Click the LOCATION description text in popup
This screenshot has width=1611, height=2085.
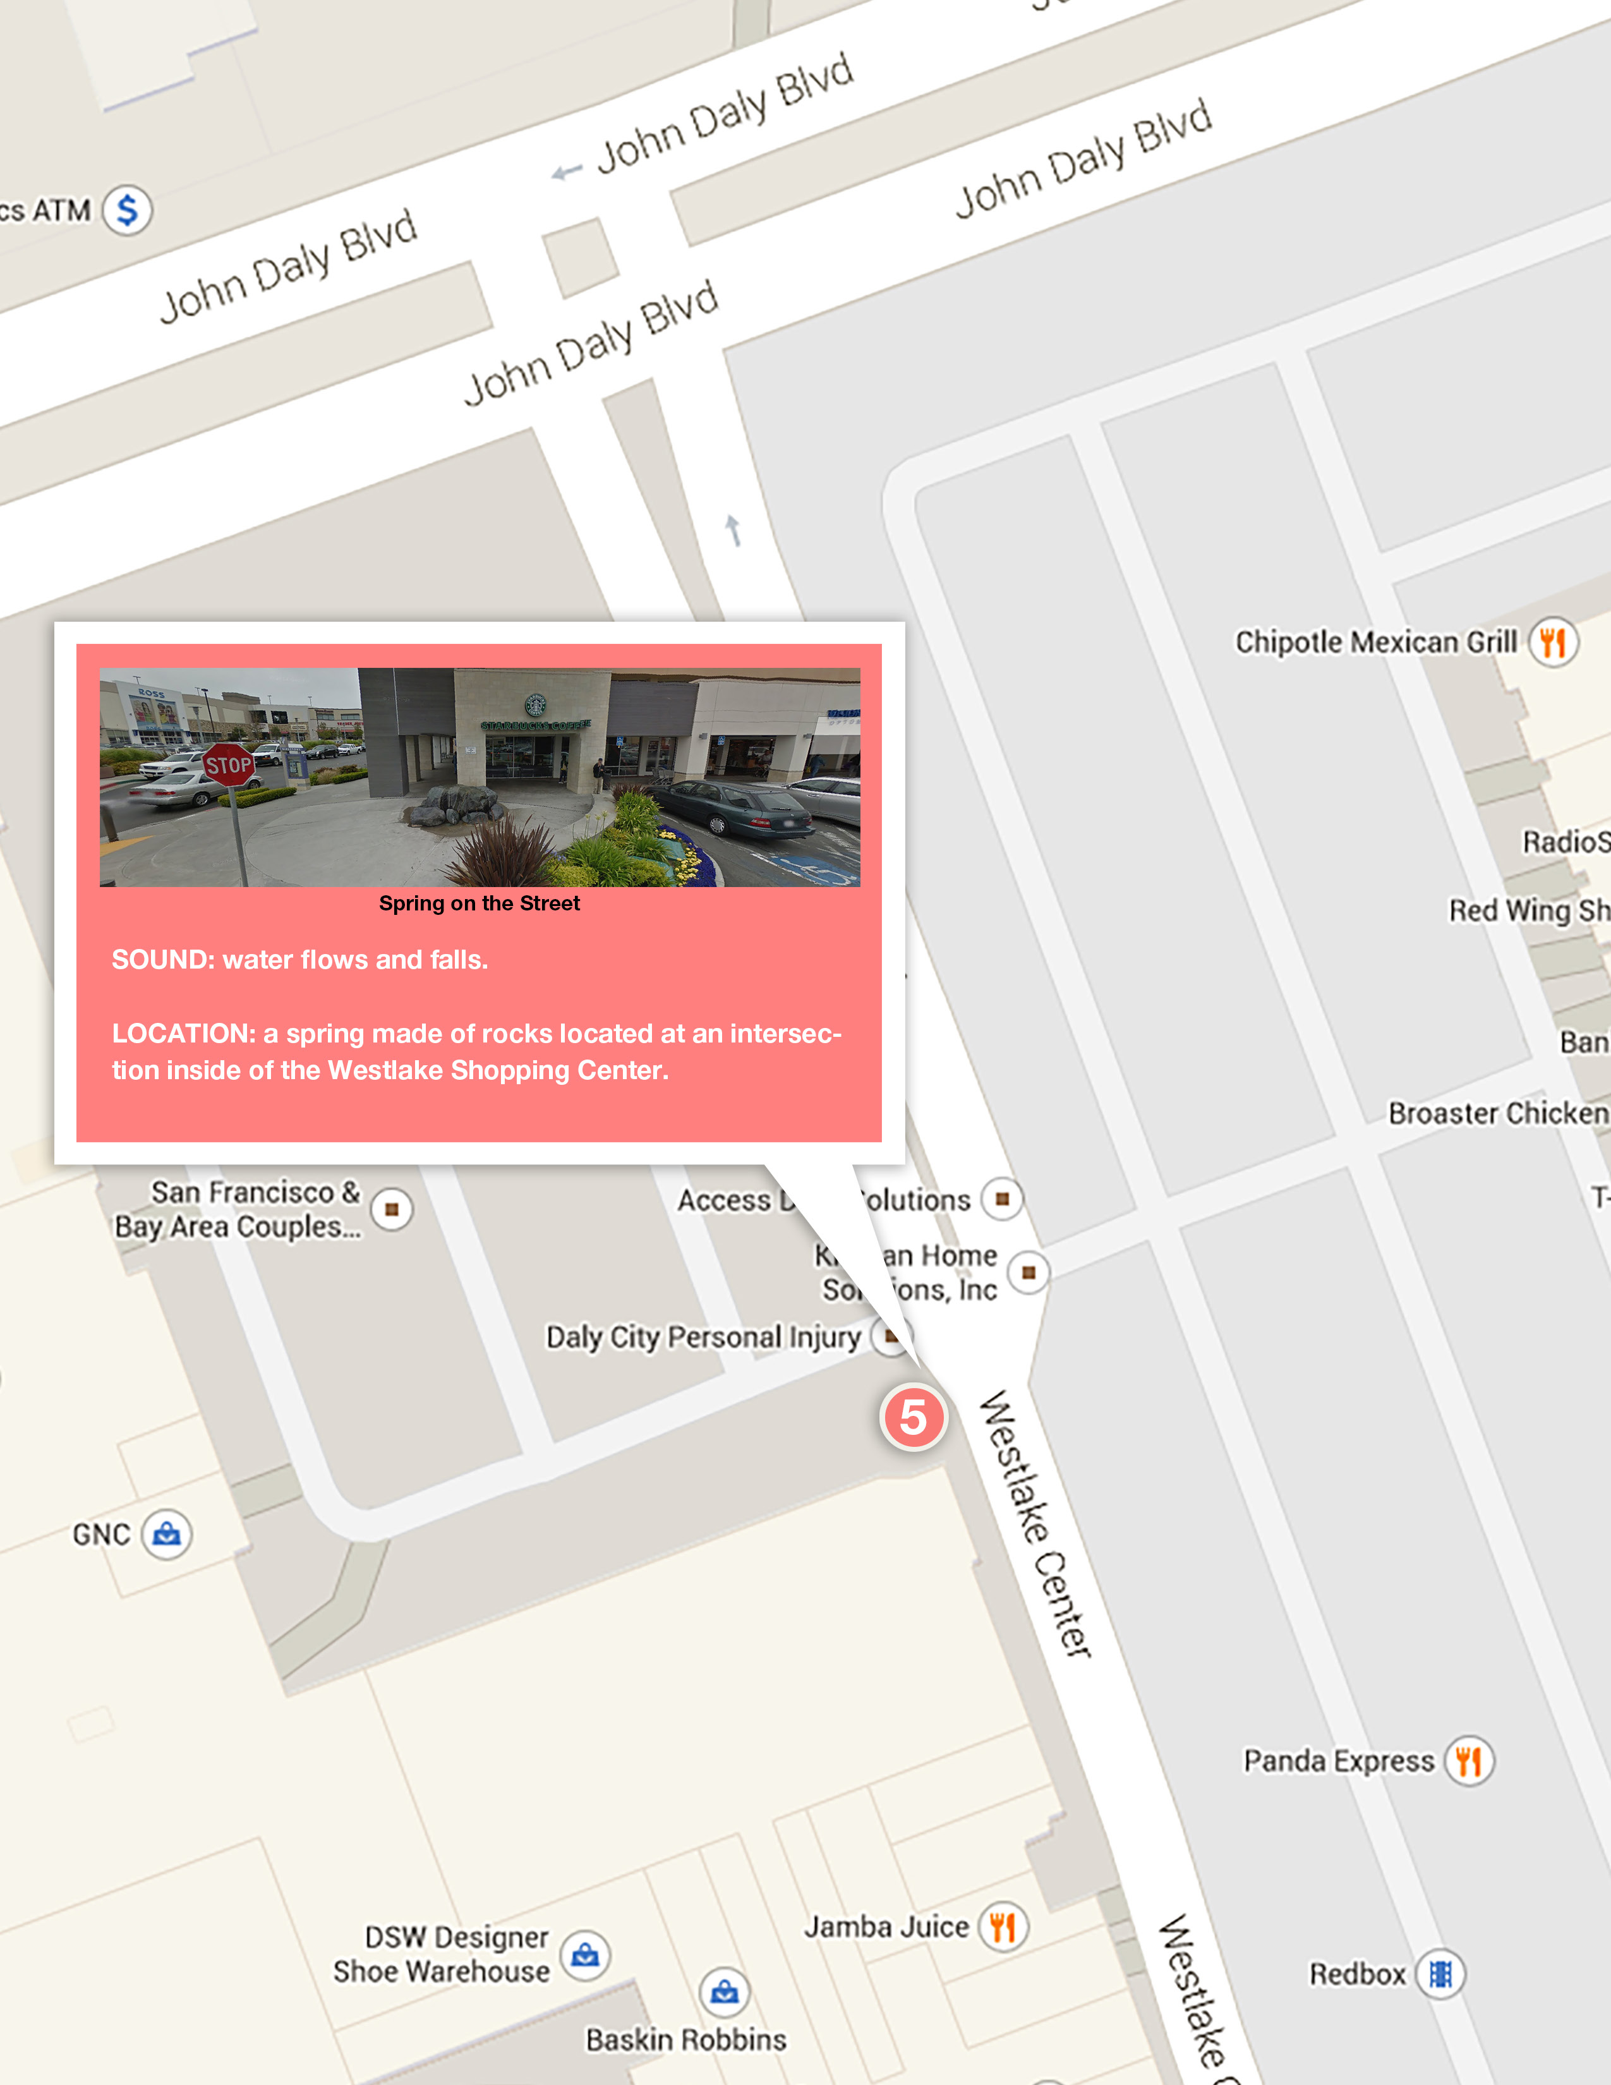pos(476,1051)
